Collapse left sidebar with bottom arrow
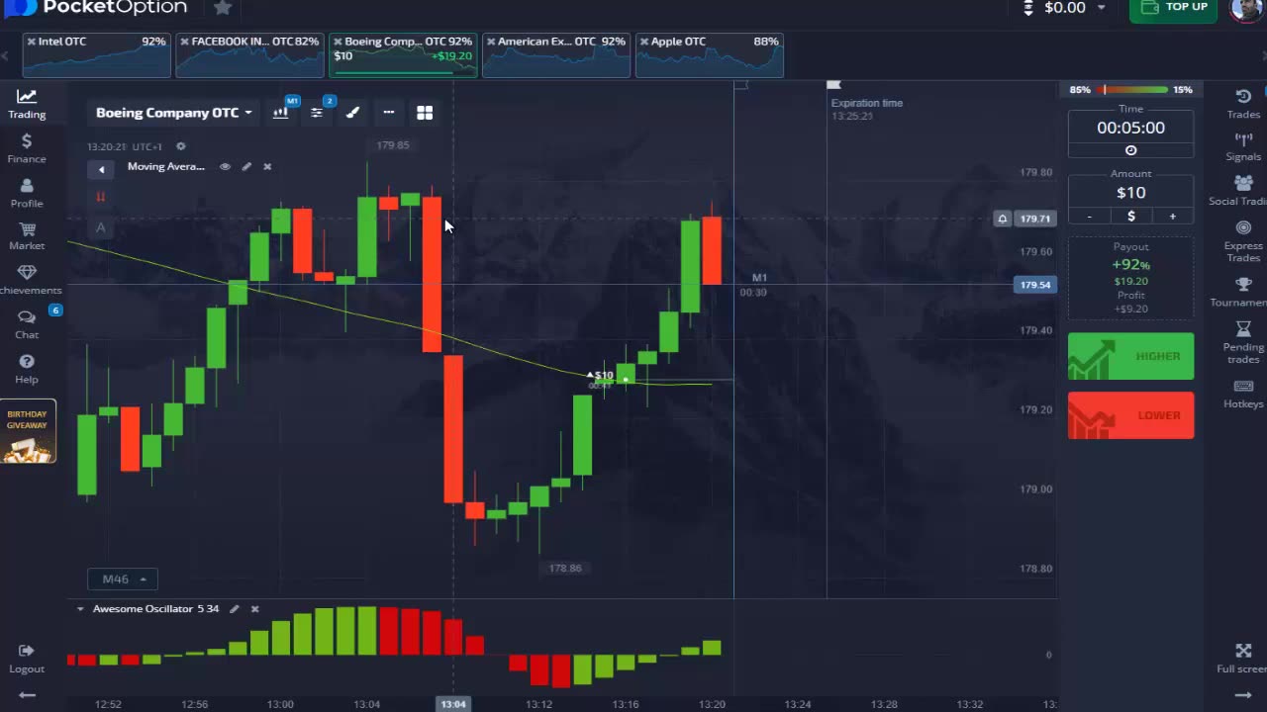Screen dimensions: 1267x712 point(27,695)
